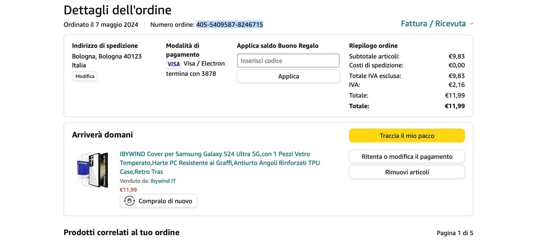Click the bold Totale €11,99 amount
Viewport: 559px width, 243px height.
pyautogui.click(x=455, y=106)
